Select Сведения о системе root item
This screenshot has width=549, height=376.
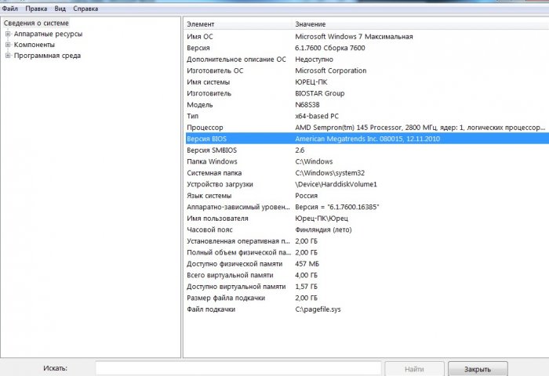(x=35, y=23)
